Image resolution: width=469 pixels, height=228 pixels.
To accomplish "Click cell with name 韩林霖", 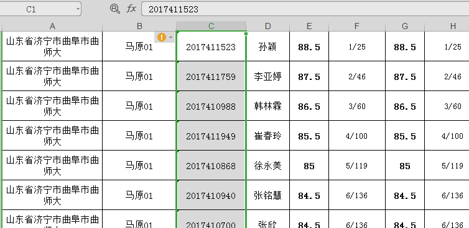I will [268, 106].
